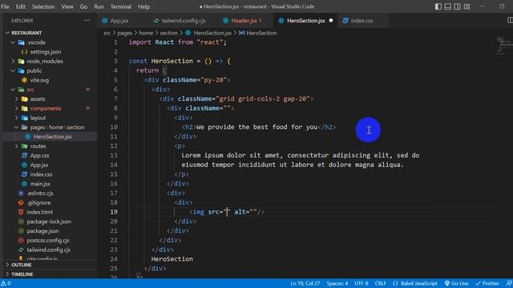Open Help menu
This screenshot has width=513, height=288.
143,6
